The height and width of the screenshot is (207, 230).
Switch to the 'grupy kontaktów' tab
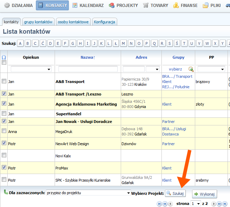38,22
